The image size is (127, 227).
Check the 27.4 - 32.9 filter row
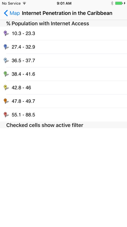click(x=63, y=47)
